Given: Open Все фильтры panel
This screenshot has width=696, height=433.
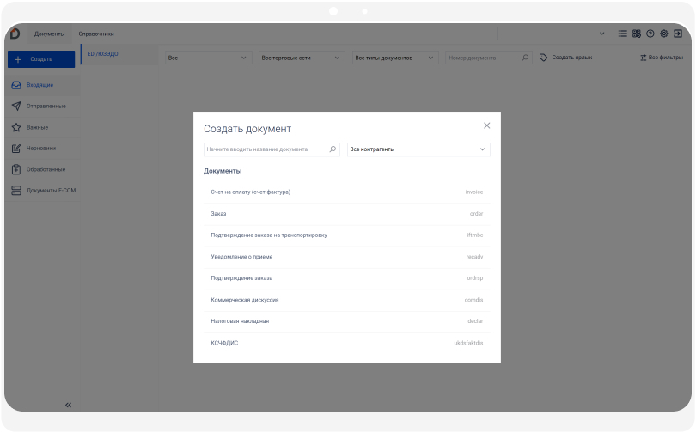Looking at the screenshot, I should point(661,58).
